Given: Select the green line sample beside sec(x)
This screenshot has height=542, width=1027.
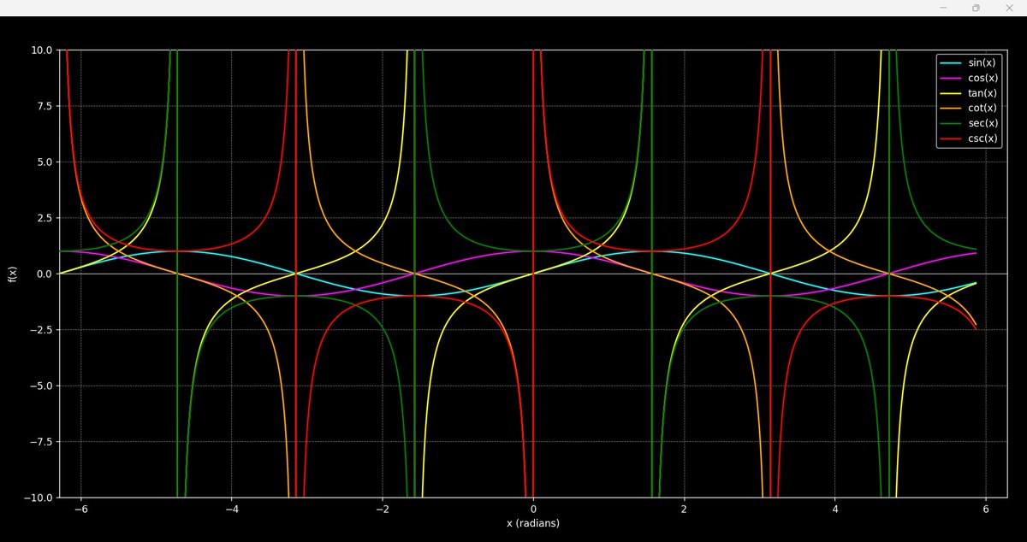Looking at the screenshot, I should (x=949, y=124).
